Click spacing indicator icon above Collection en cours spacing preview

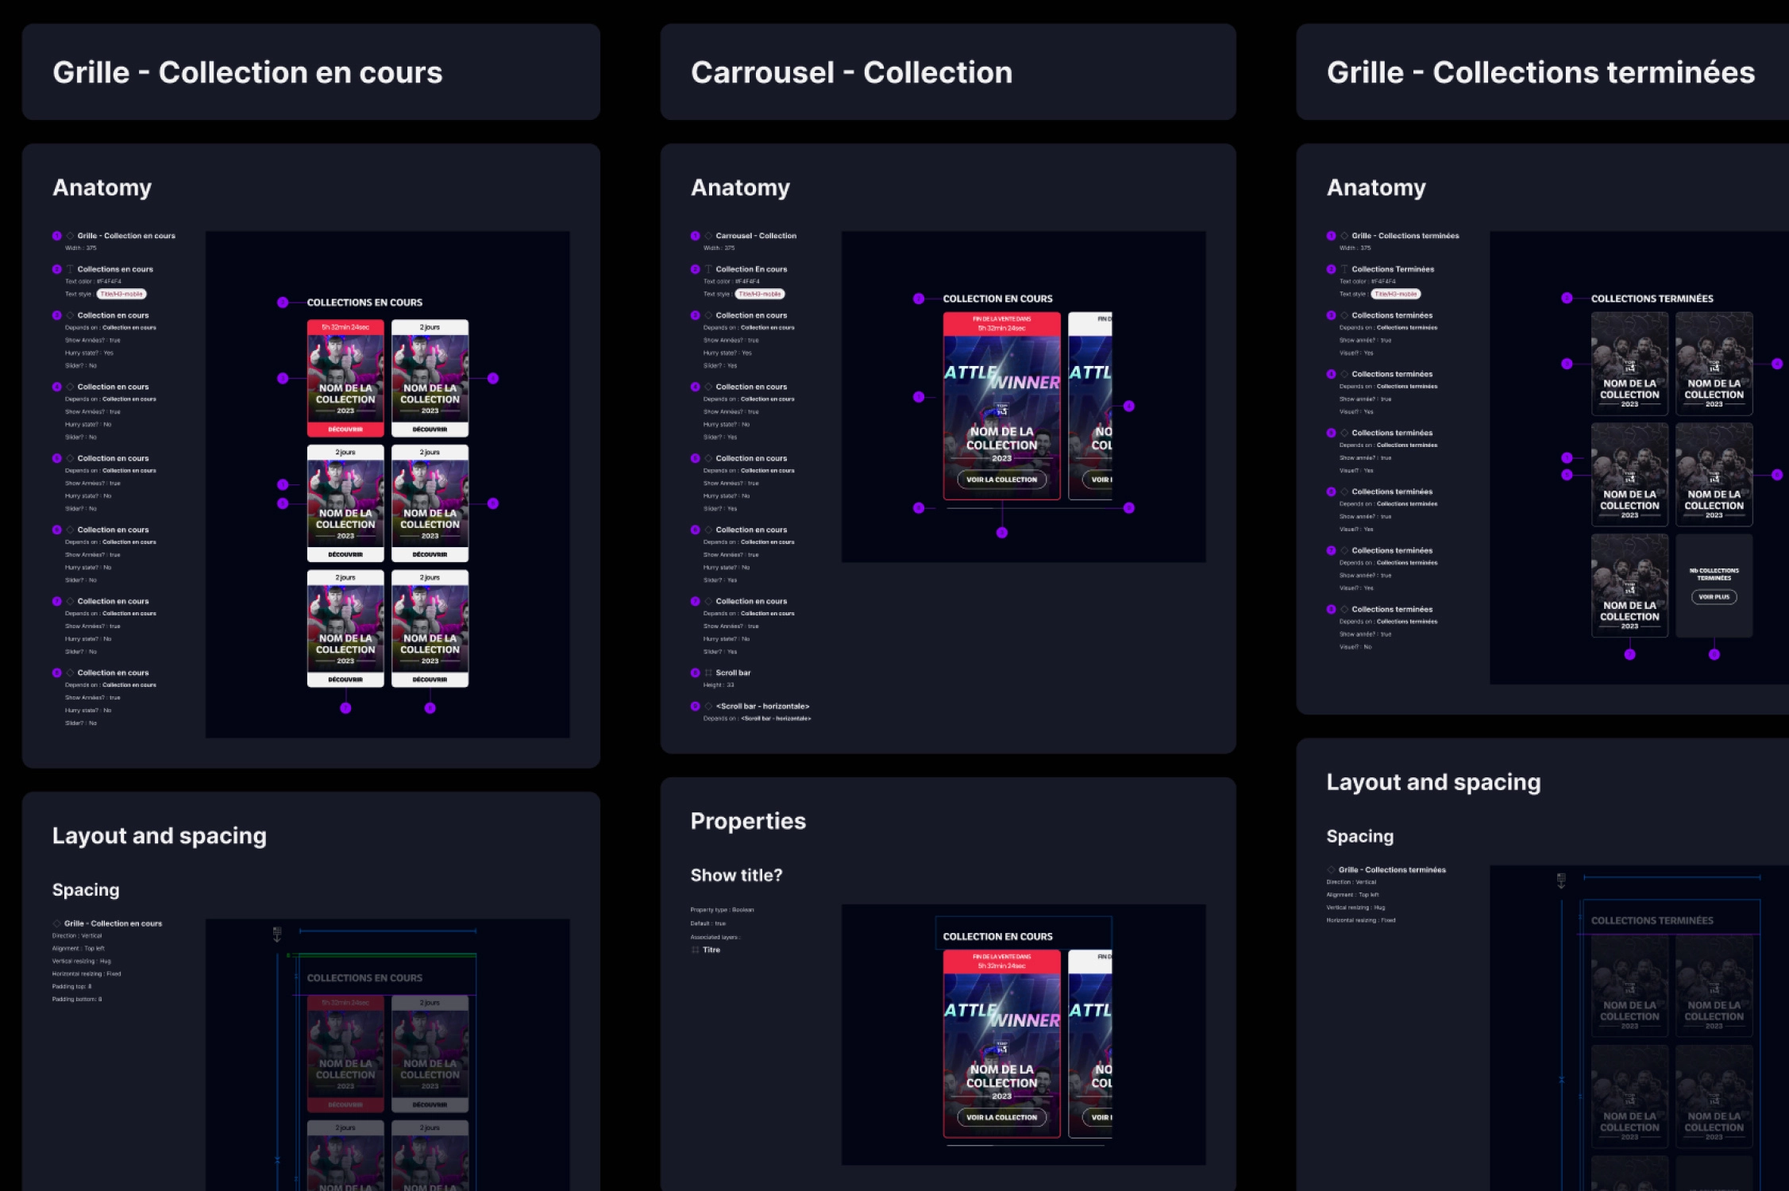[277, 934]
